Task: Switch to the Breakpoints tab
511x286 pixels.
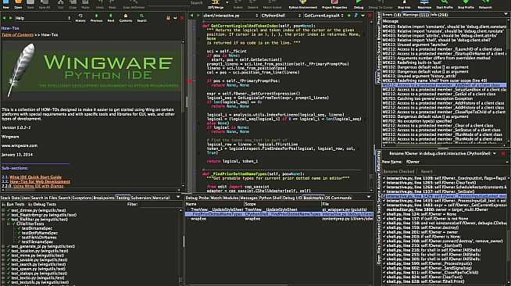Action: [x=104, y=198]
